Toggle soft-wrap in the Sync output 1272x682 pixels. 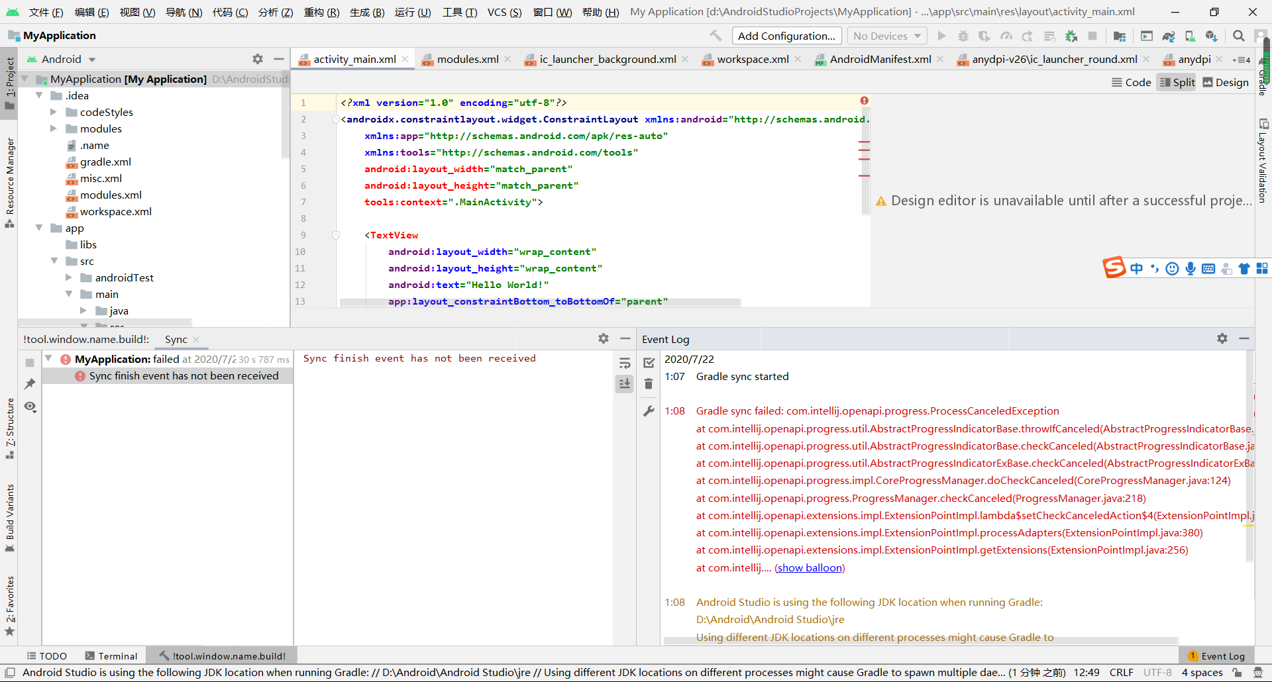[x=624, y=363]
